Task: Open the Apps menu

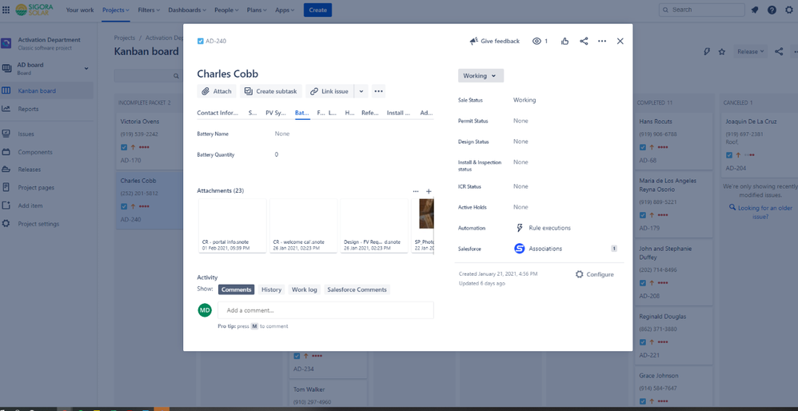Action: pyautogui.click(x=285, y=10)
